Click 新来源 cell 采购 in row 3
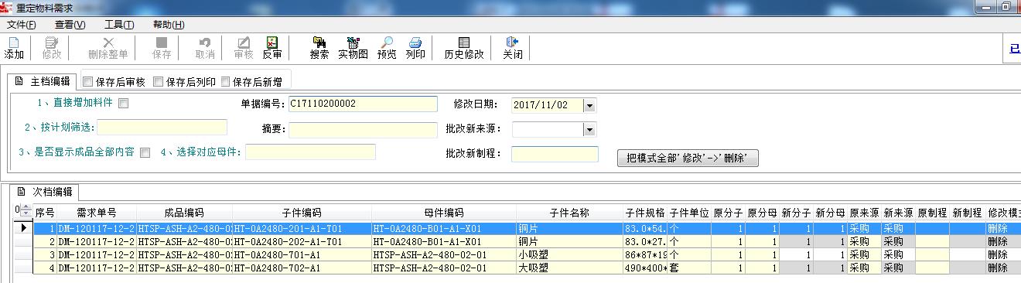The image size is (1021, 283). click(898, 254)
